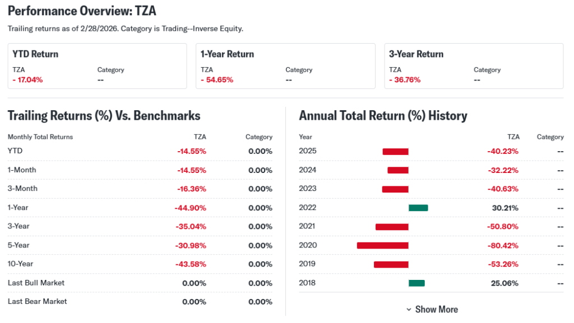This screenshot has height=323, width=574.
Task: Click the 10-Year trailing returns row label
Action: point(21,264)
